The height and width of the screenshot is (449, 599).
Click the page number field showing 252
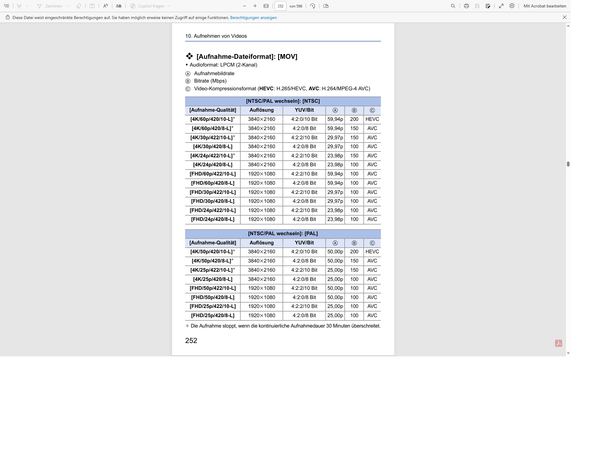click(280, 6)
